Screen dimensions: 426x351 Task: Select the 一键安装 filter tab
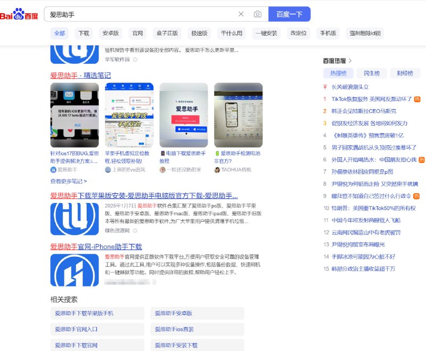click(x=267, y=34)
